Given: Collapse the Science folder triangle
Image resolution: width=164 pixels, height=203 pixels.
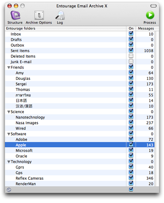Looking at the screenshot, I should (x=9, y=112).
